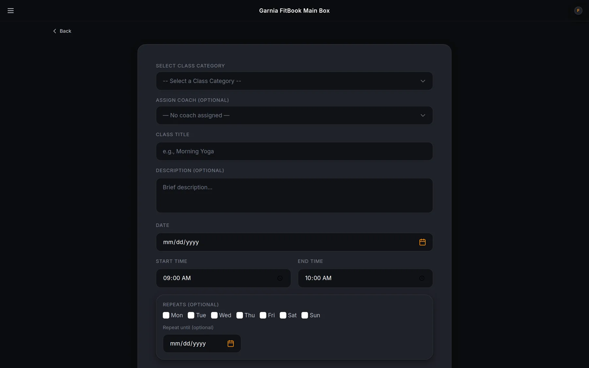
Task: Check the Mon repeat checkbox
Action: click(x=166, y=315)
